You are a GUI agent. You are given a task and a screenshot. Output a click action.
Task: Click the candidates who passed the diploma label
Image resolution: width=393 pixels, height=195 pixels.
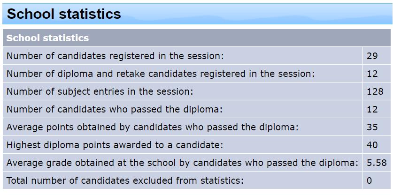coord(115,109)
